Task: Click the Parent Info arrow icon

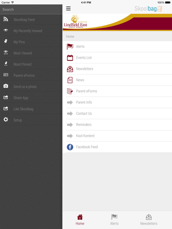Action: (70, 102)
